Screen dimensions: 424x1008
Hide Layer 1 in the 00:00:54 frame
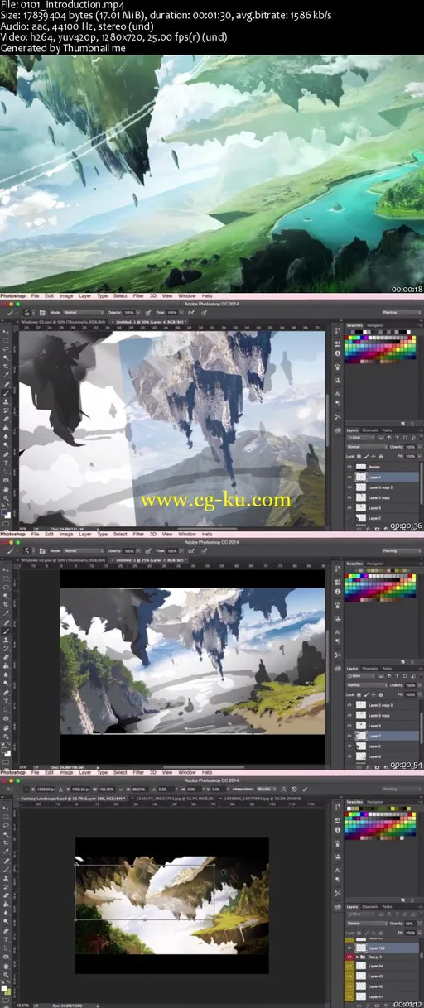point(349,736)
